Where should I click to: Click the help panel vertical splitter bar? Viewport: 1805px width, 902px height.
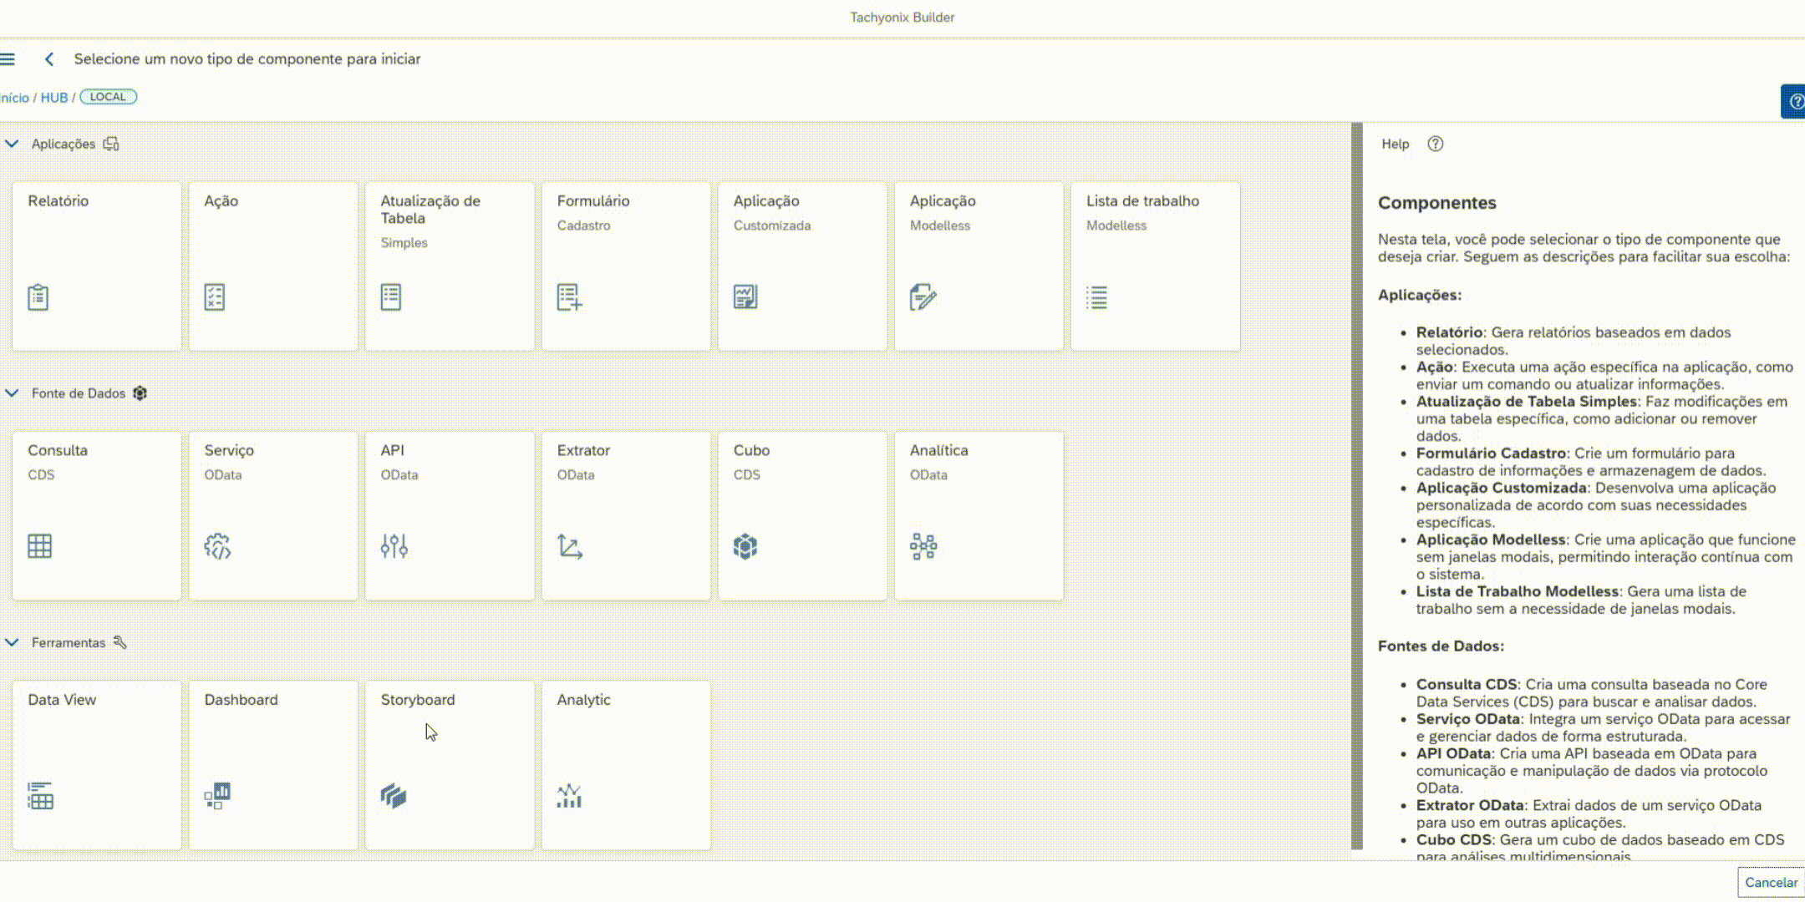click(1356, 484)
